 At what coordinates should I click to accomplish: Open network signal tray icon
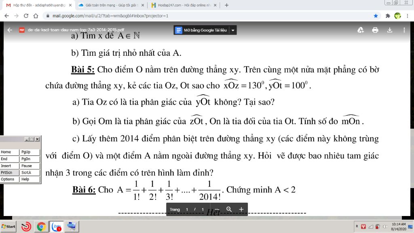371,227
